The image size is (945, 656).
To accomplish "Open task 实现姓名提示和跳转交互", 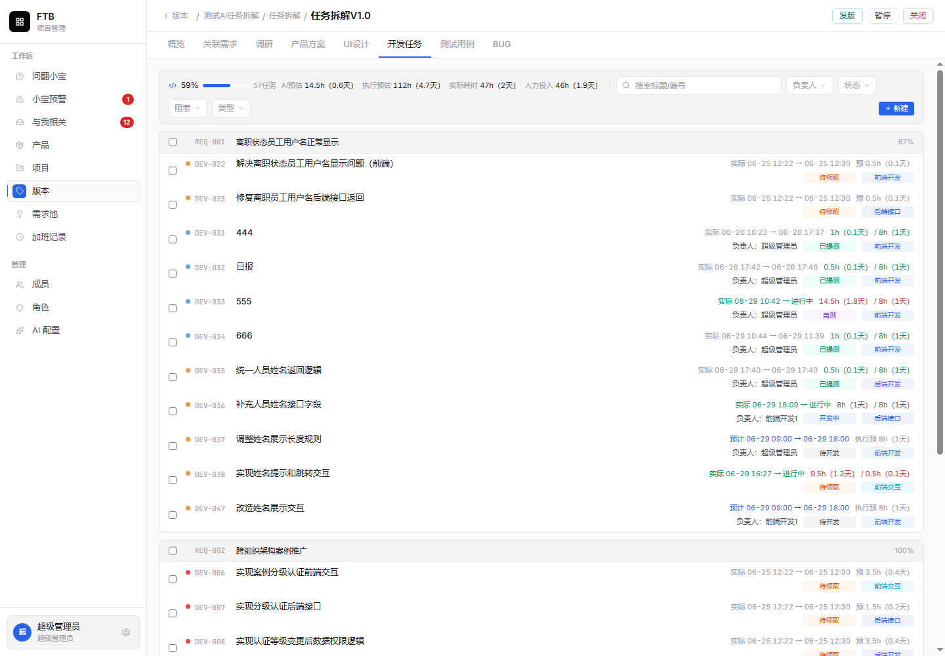I will [x=283, y=473].
